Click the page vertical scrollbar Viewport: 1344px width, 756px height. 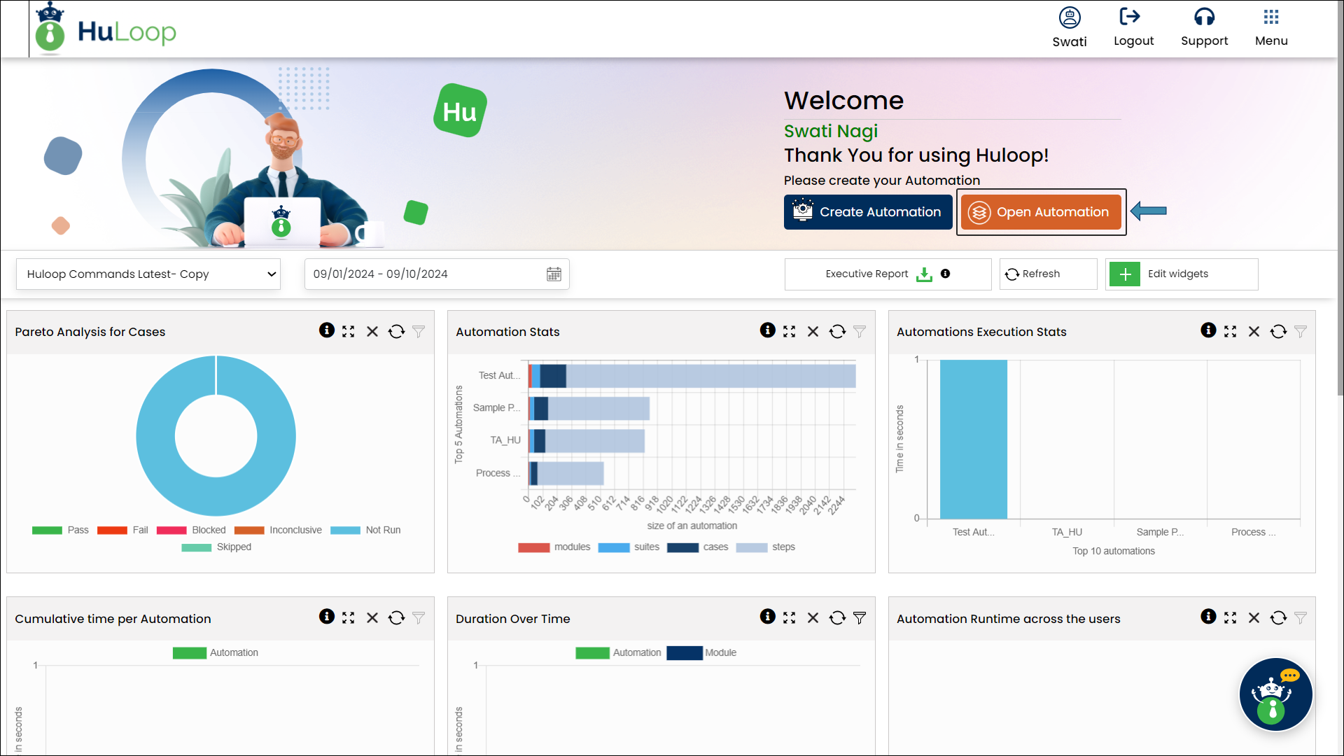click(x=1340, y=199)
